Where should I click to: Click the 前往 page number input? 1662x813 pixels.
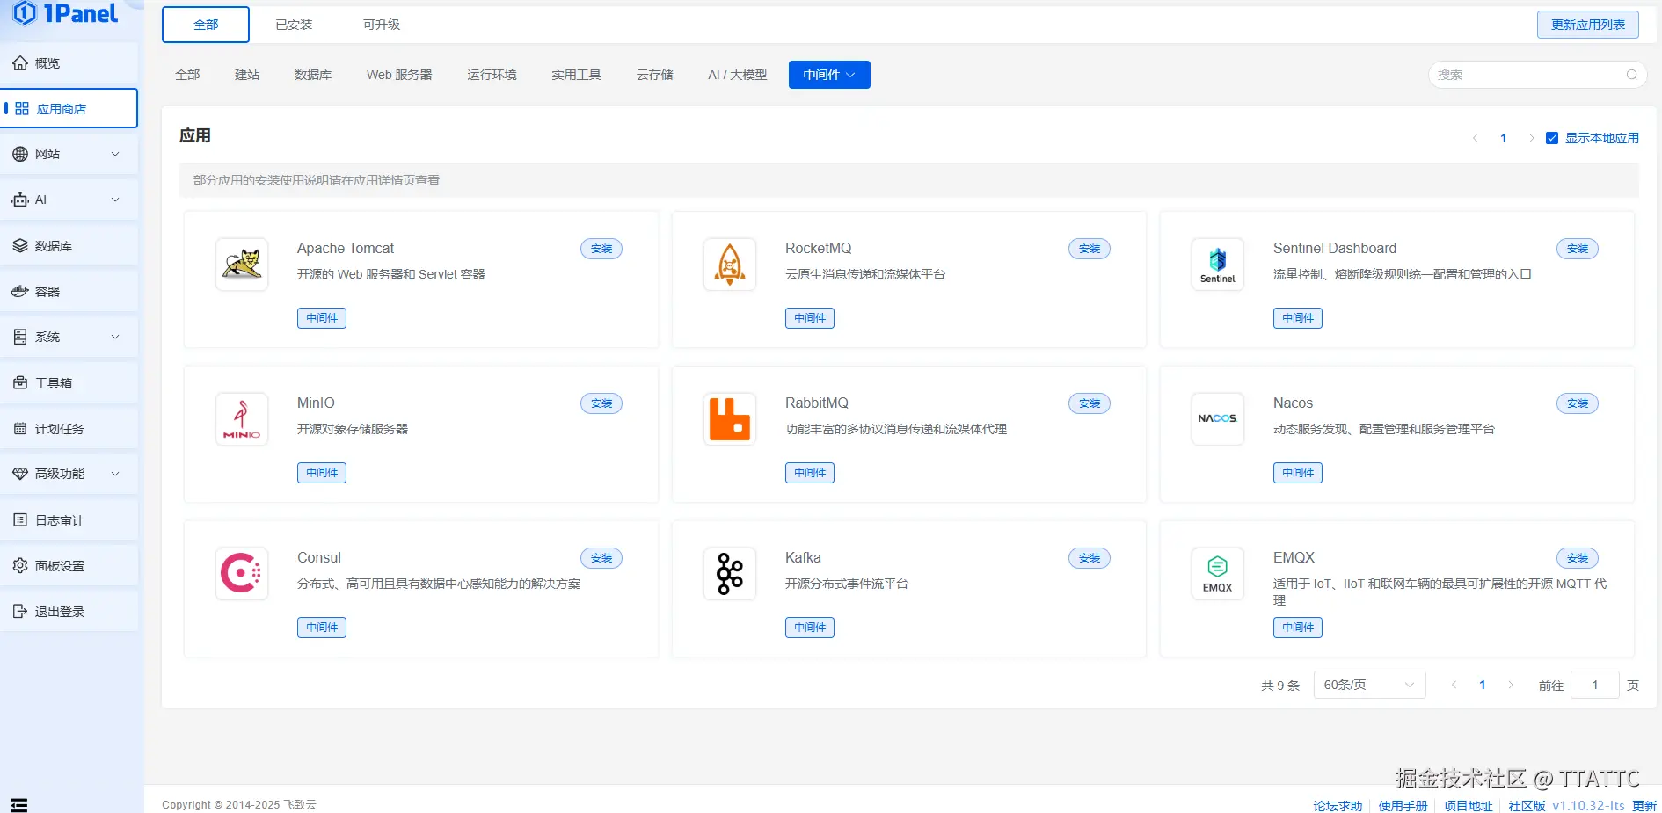(x=1594, y=685)
